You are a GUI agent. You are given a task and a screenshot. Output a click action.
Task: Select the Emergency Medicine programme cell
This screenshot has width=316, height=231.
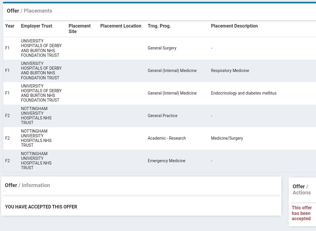[166, 161]
